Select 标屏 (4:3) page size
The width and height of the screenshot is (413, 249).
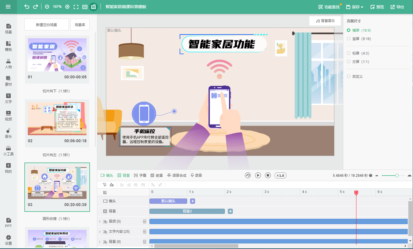358,53
